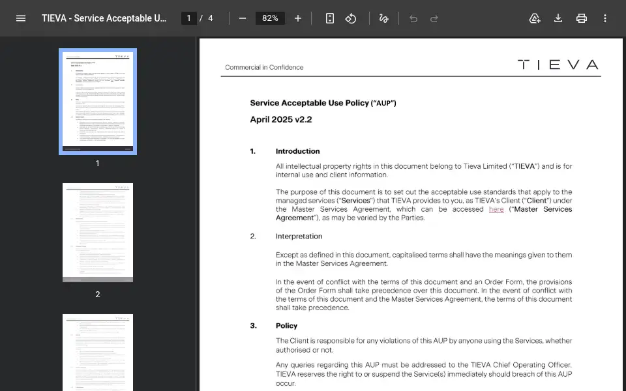Click the '3. Policy' section heading
This screenshot has width=626, height=391.
274,326
